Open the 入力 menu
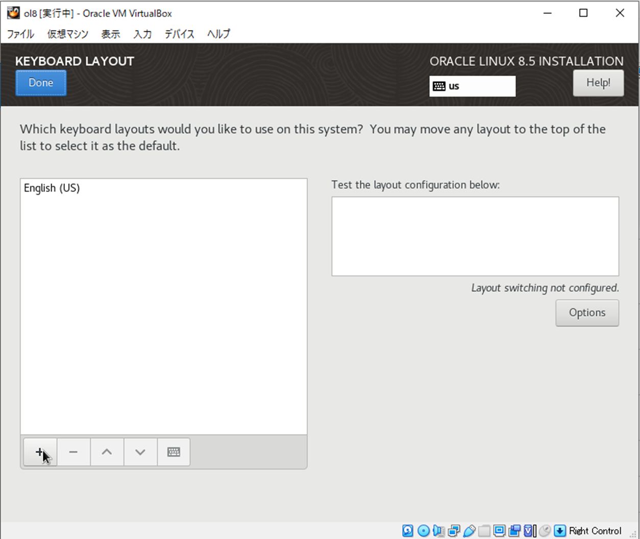640x539 pixels. point(142,34)
